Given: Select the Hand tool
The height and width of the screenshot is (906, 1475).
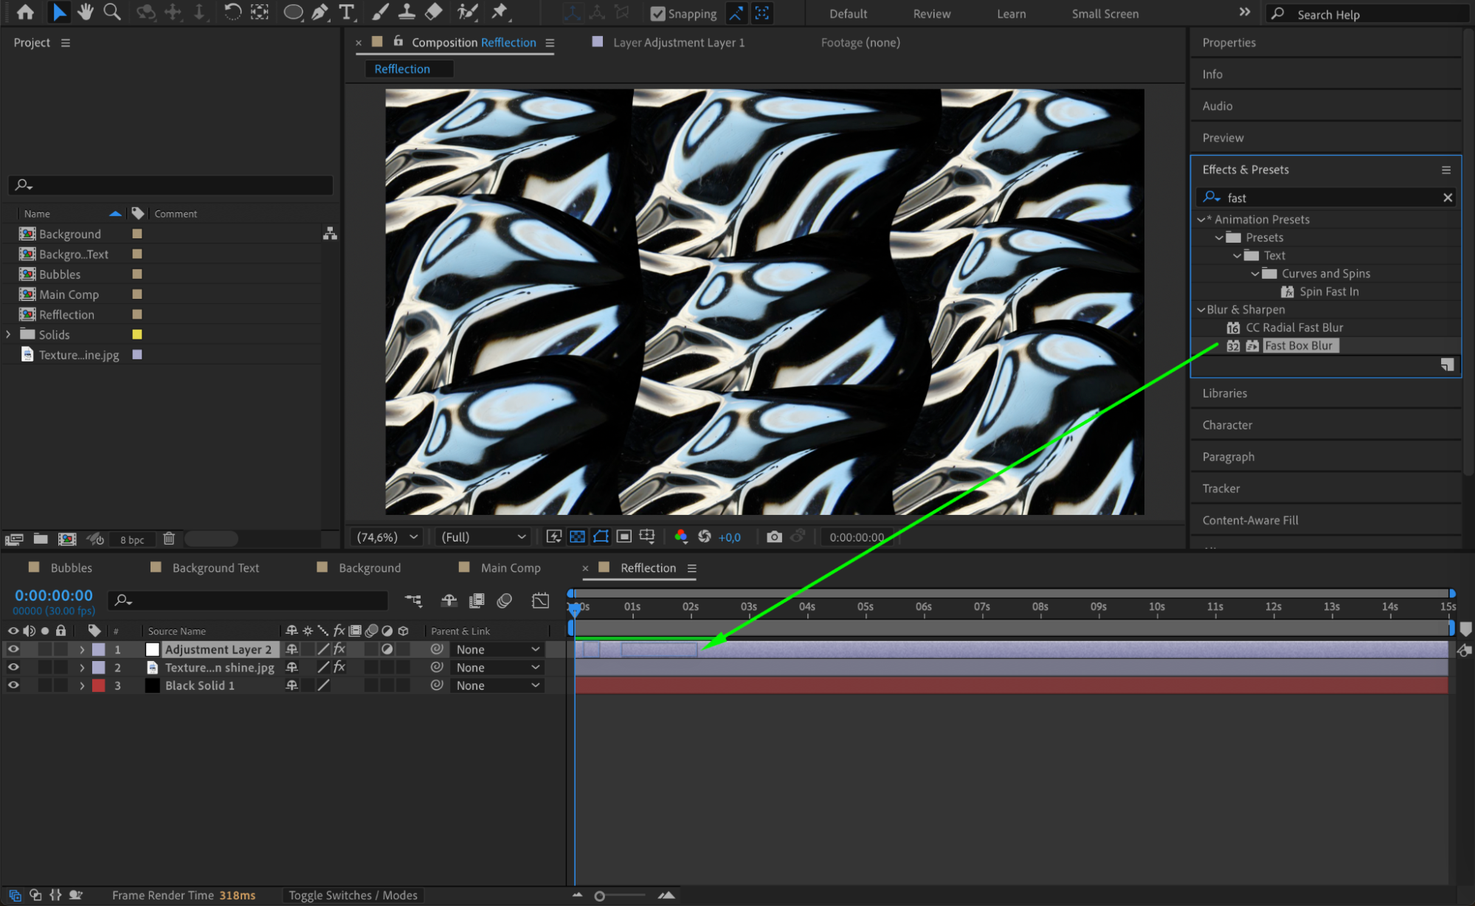Looking at the screenshot, I should click(86, 12).
